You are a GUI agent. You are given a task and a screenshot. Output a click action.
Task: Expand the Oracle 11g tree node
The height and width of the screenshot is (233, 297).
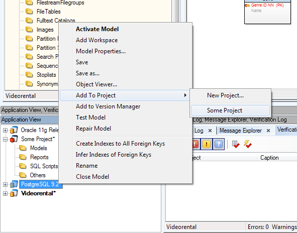(6, 130)
